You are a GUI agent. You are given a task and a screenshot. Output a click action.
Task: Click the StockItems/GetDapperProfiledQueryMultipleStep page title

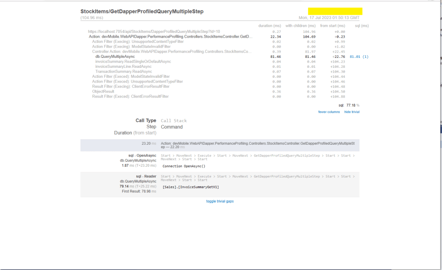pyautogui.click(x=142, y=12)
